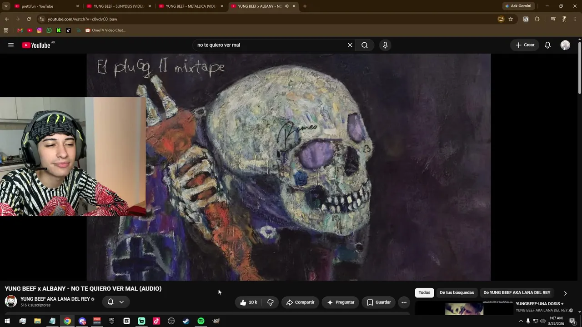Click the address bar URL
Image resolution: width=582 pixels, height=327 pixels.
(x=82, y=19)
